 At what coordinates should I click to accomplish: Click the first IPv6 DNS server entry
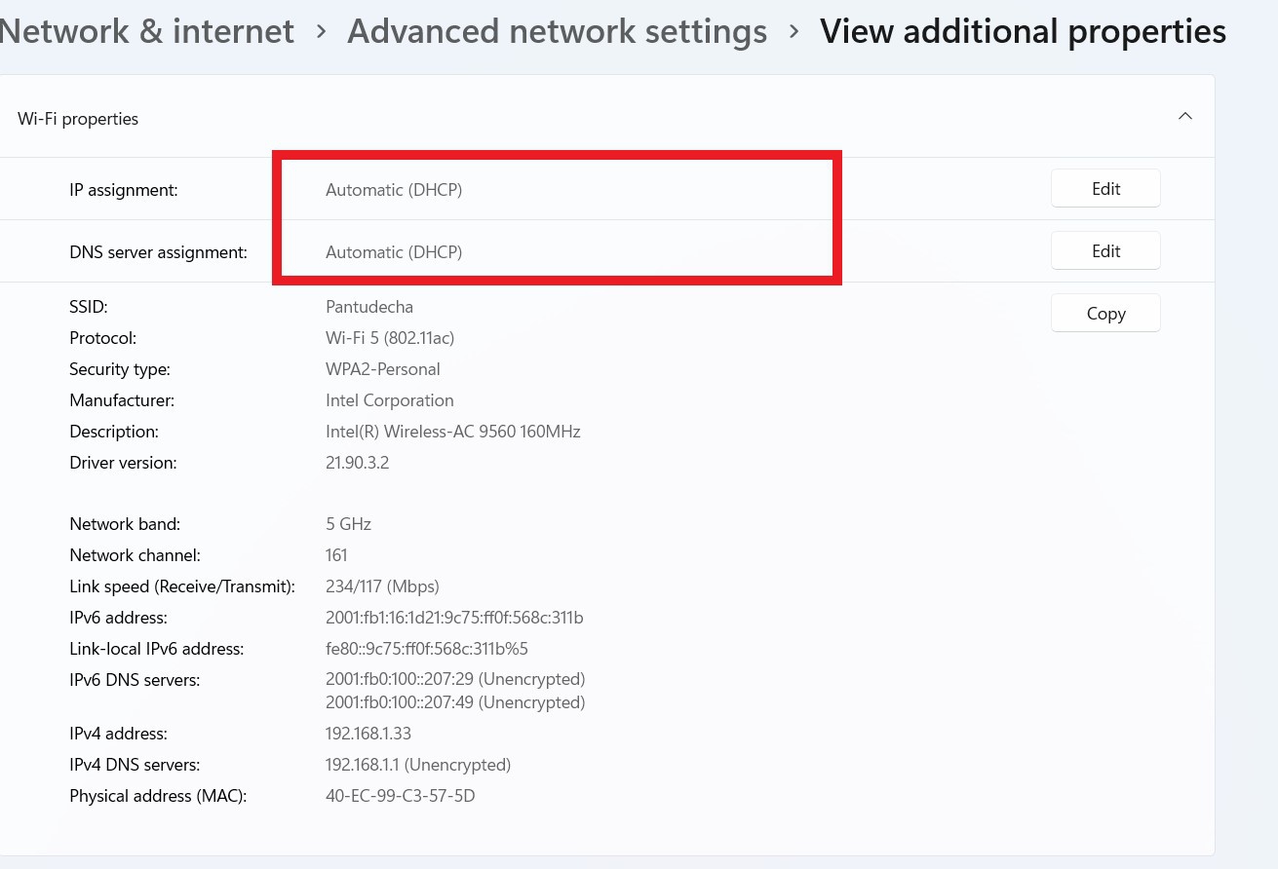pos(454,679)
